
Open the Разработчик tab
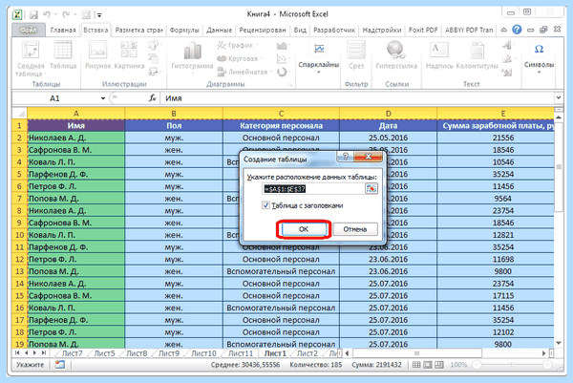(334, 30)
